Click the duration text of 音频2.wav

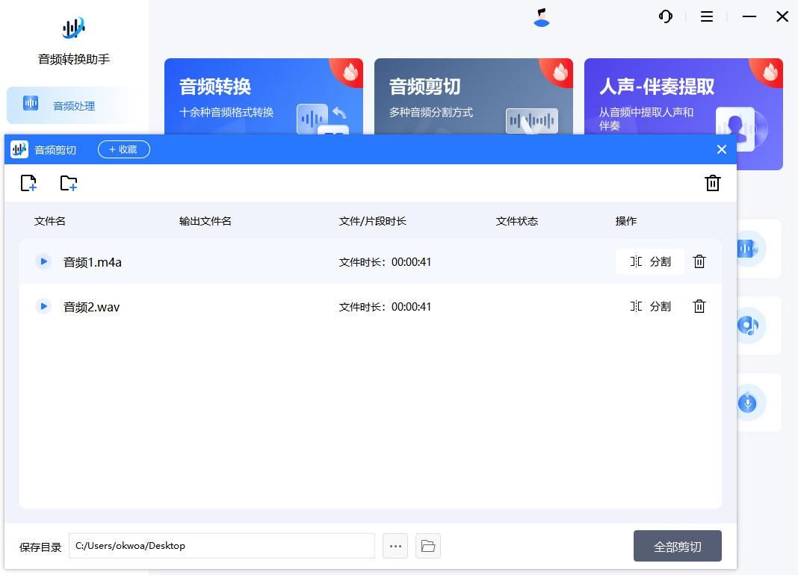tap(385, 307)
